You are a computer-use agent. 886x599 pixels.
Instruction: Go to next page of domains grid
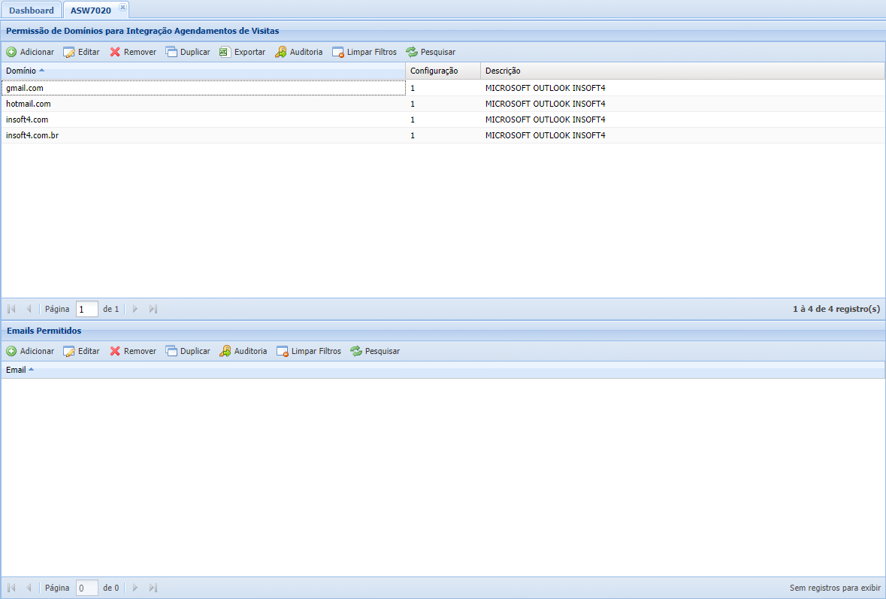click(x=135, y=309)
